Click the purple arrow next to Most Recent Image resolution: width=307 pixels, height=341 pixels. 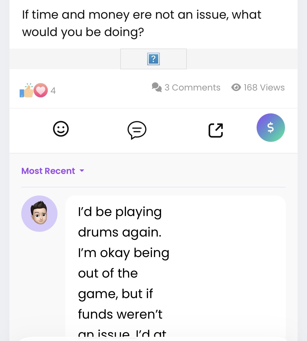click(x=82, y=171)
